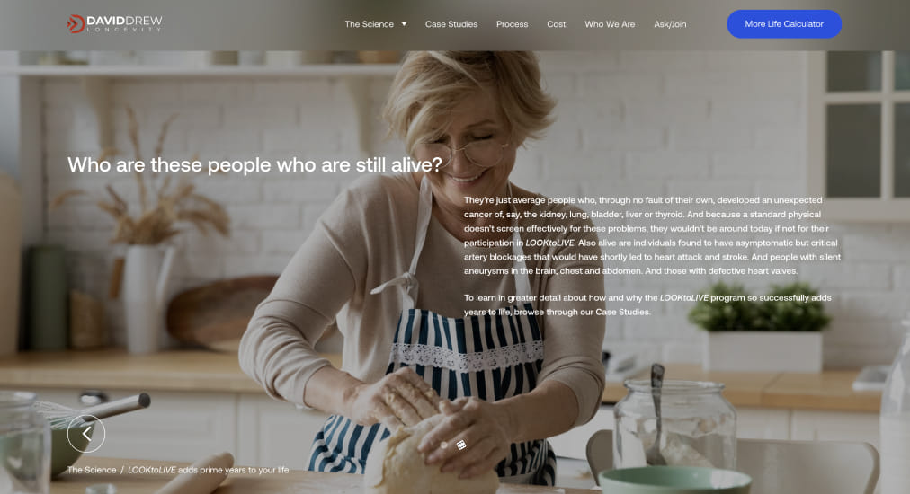Visit the Who We Are page
Image resolution: width=910 pixels, height=494 pixels.
(x=610, y=24)
